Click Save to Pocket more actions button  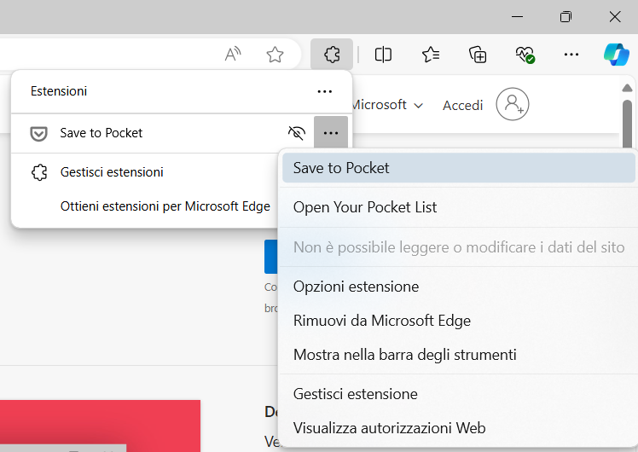point(331,133)
